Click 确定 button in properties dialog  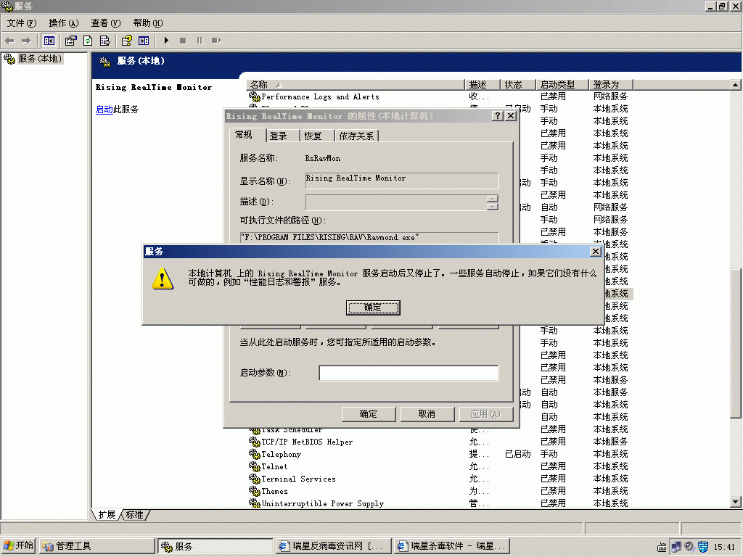coord(369,414)
